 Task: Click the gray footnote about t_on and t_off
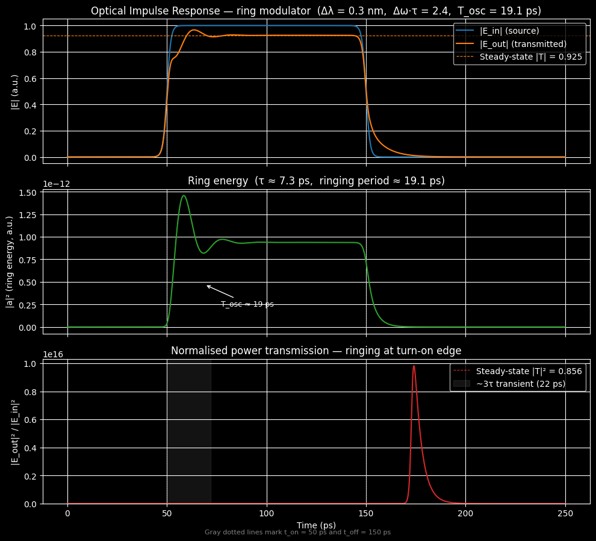coord(299,532)
